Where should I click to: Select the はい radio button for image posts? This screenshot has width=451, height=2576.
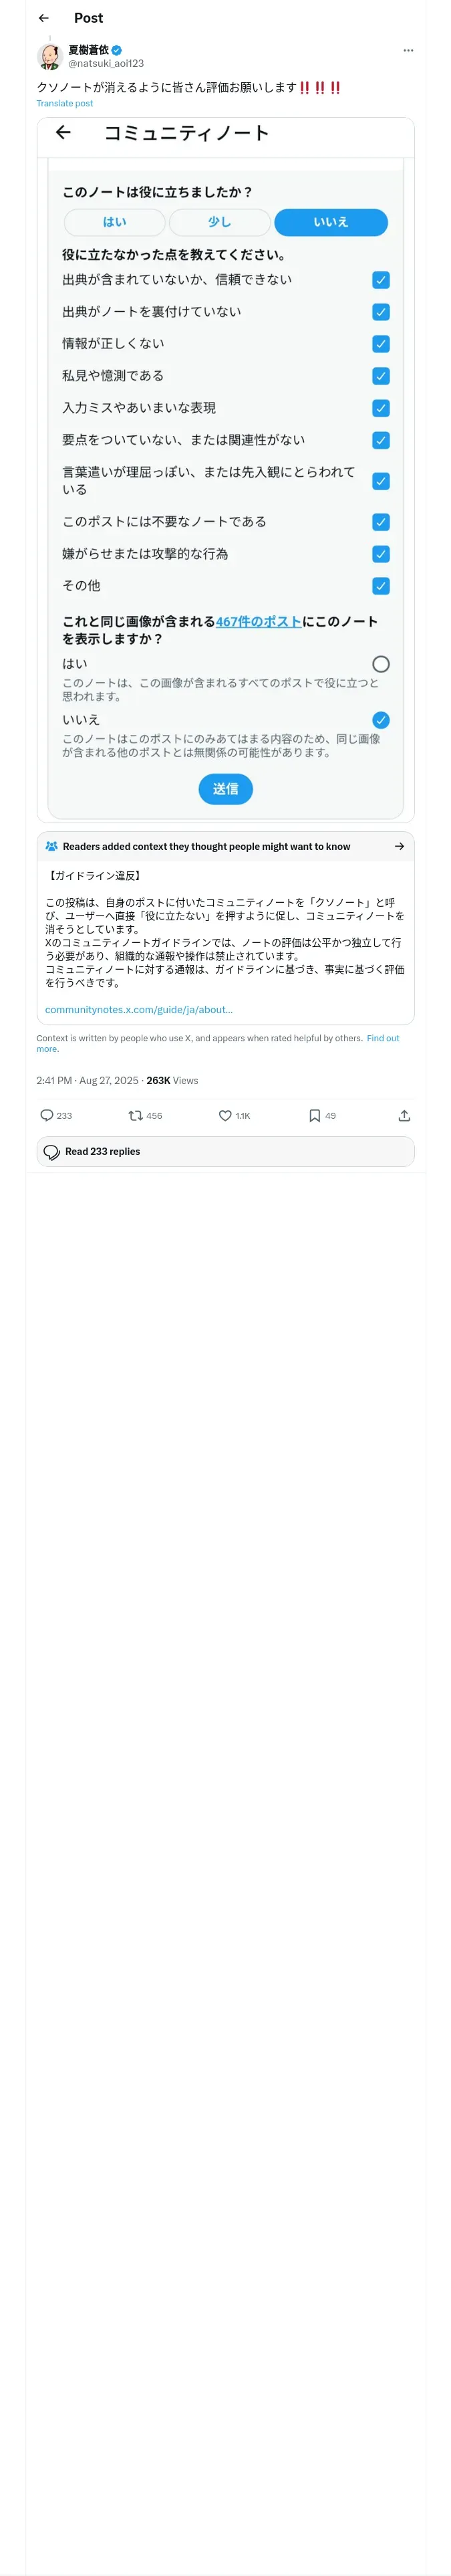[380, 664]
